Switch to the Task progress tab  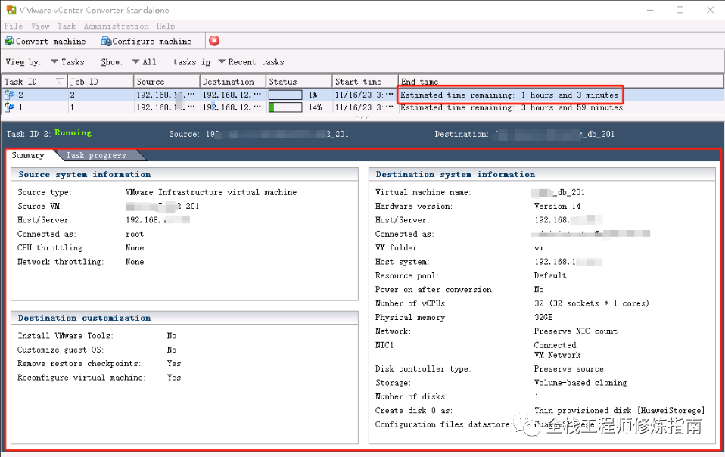tap(96, 155)
